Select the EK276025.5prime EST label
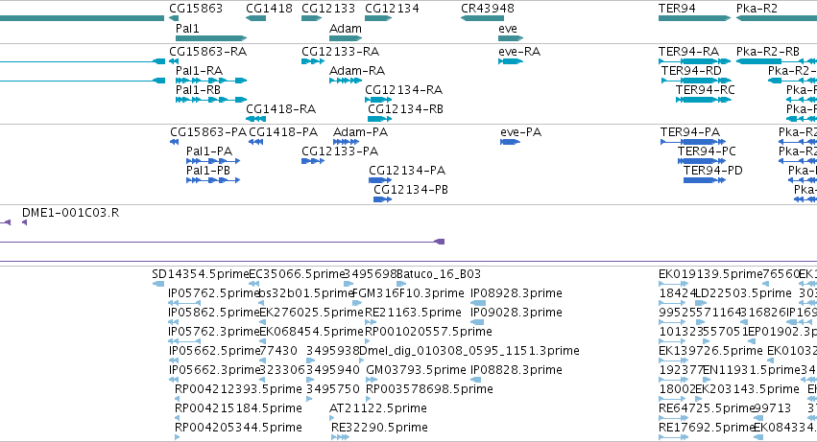817x442 pixels. (312, 313)
